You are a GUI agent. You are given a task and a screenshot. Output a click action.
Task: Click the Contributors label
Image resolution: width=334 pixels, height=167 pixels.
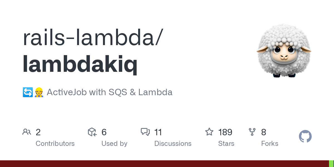coord(55,144)
